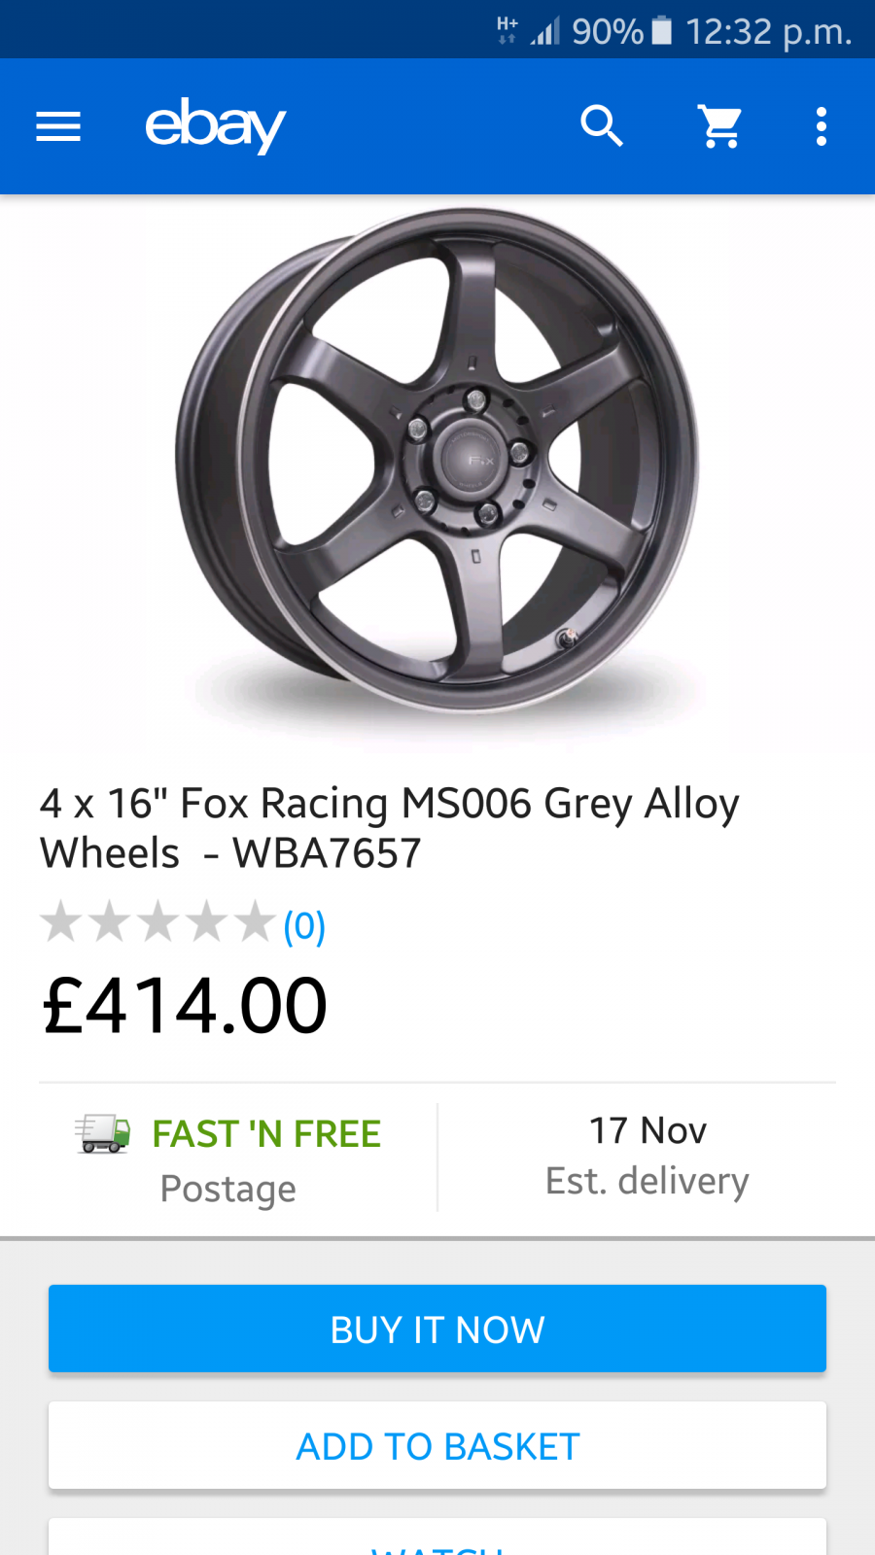
Task: Open the shopping cart icon
Action: 721,126
